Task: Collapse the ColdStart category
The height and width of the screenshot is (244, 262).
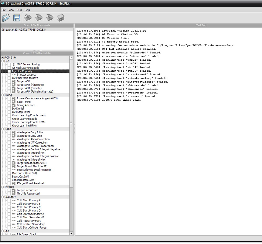Action: [x=3, y=197]
